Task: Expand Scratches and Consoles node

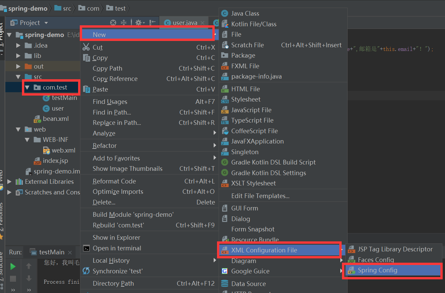Action: [9, 192]
